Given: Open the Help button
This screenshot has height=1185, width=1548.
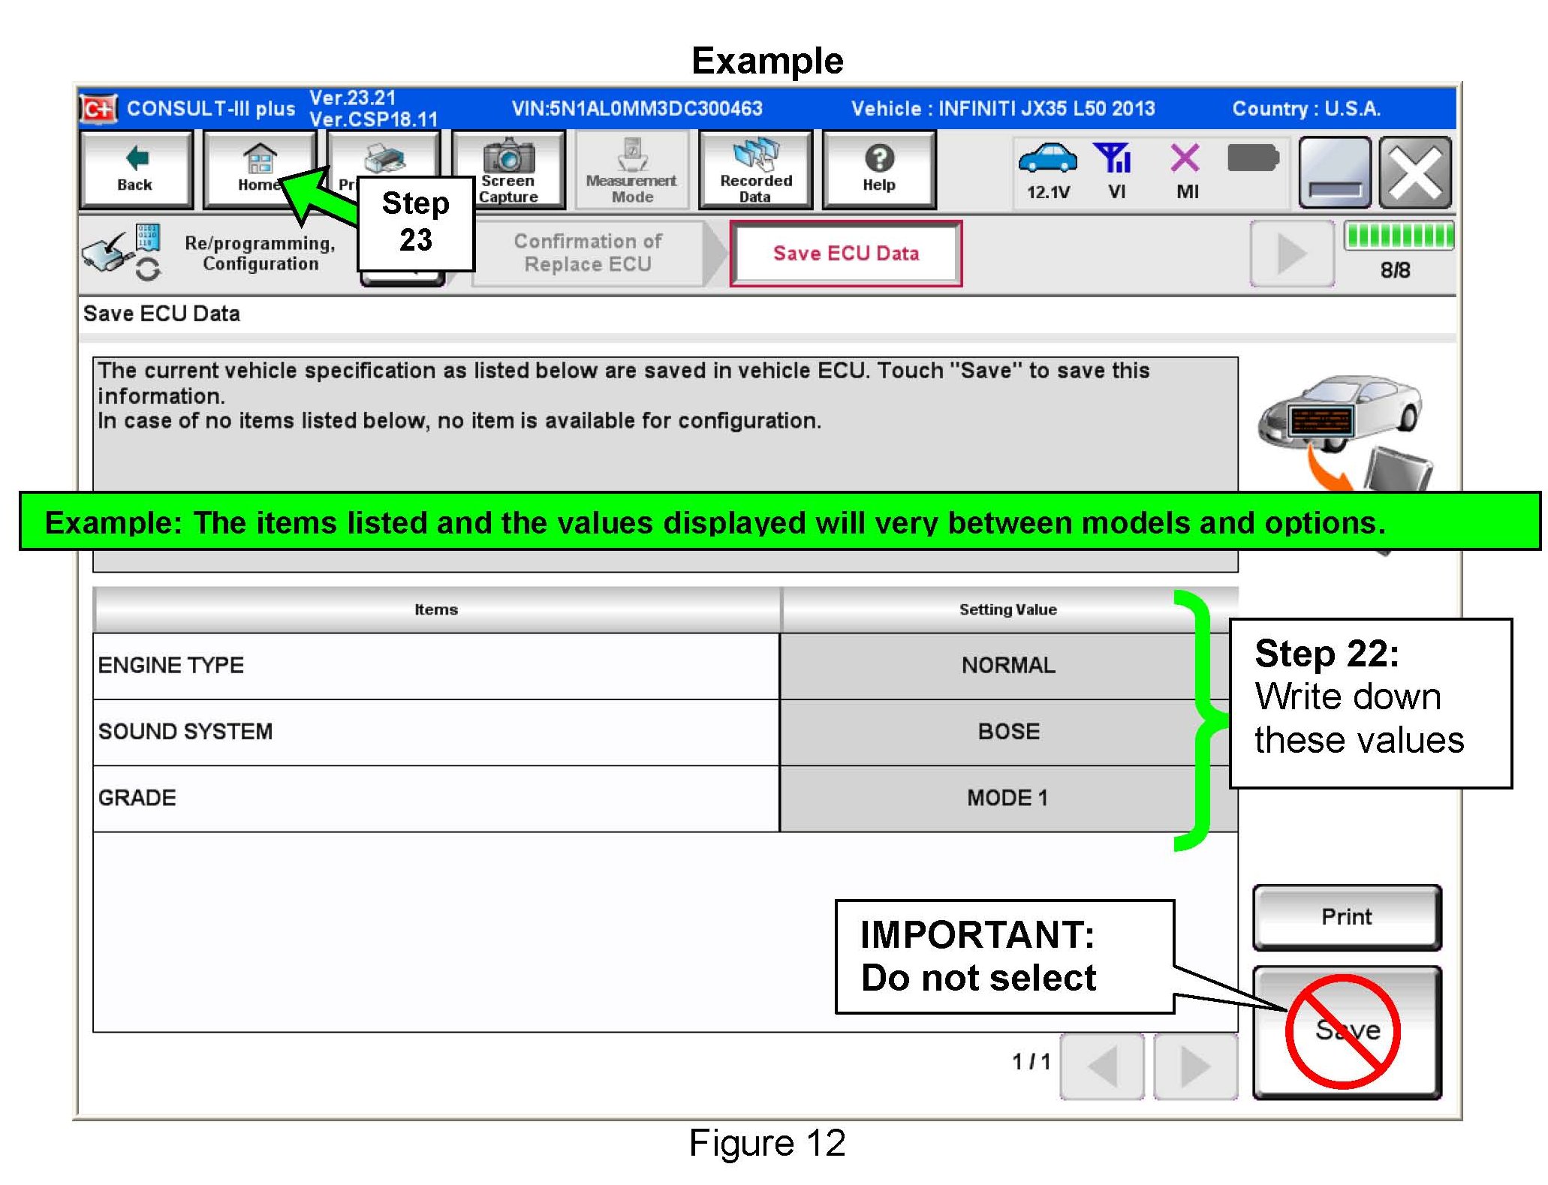Looking at the screenshot, I should 879,169.
